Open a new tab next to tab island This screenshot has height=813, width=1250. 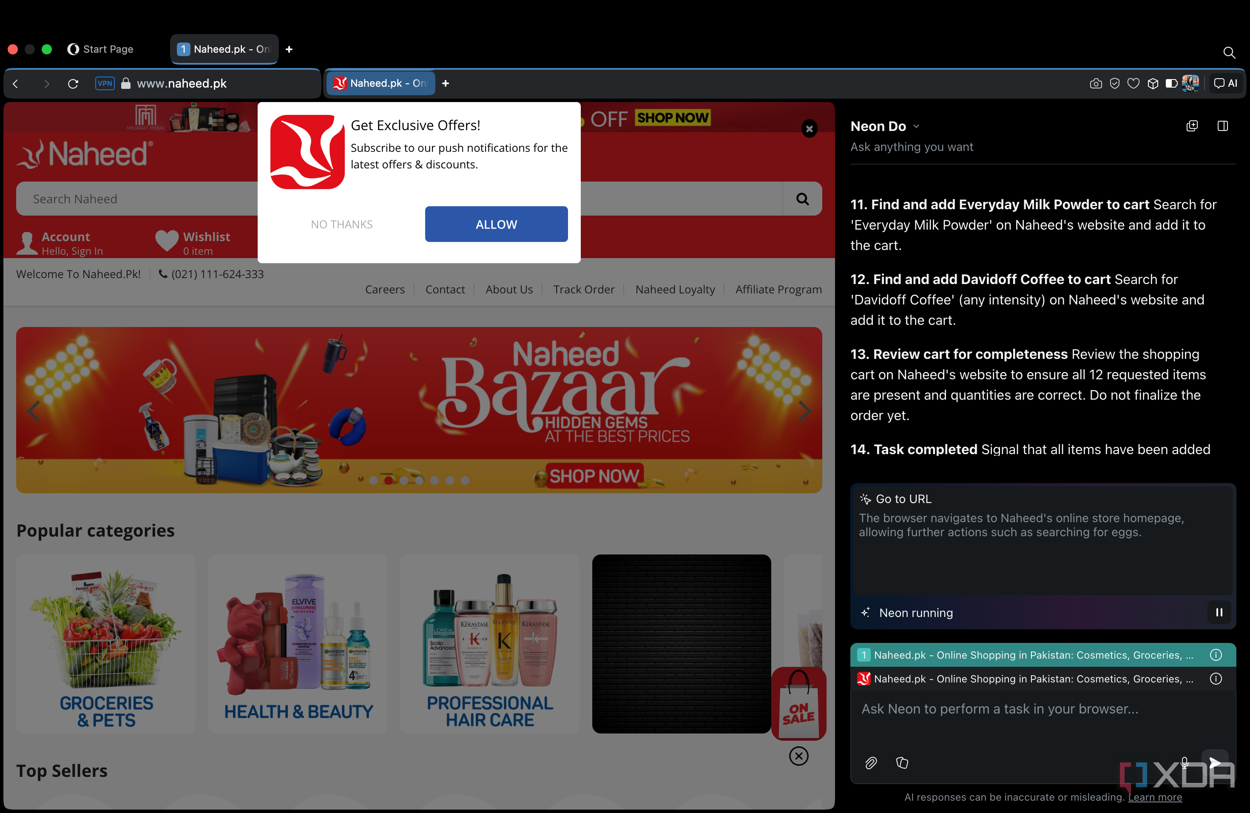289,49
